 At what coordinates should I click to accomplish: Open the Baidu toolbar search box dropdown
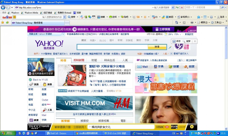64,17
